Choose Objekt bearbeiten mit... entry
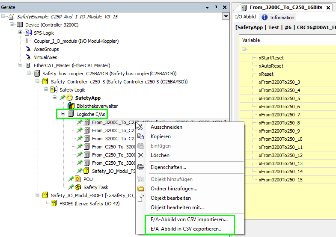Screen dimensions: 336x237 (x=177, y=207)
